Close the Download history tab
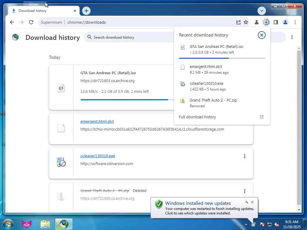 75,11
